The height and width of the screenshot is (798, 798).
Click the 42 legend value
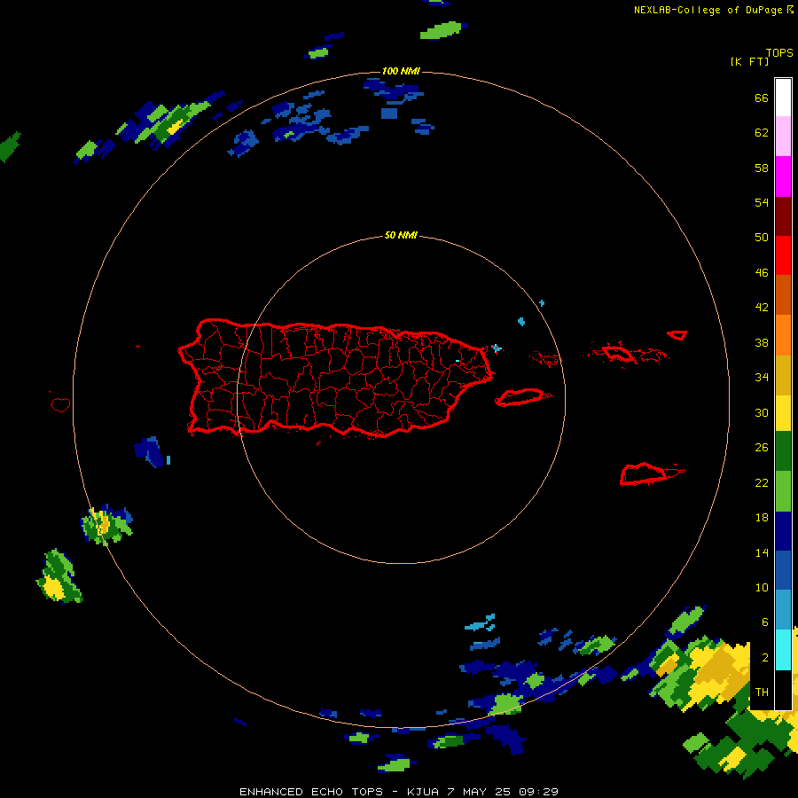[x=762, y=308]
